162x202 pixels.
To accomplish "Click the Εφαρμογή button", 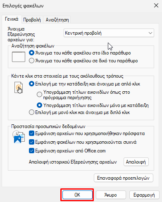I will coord(144,195).
